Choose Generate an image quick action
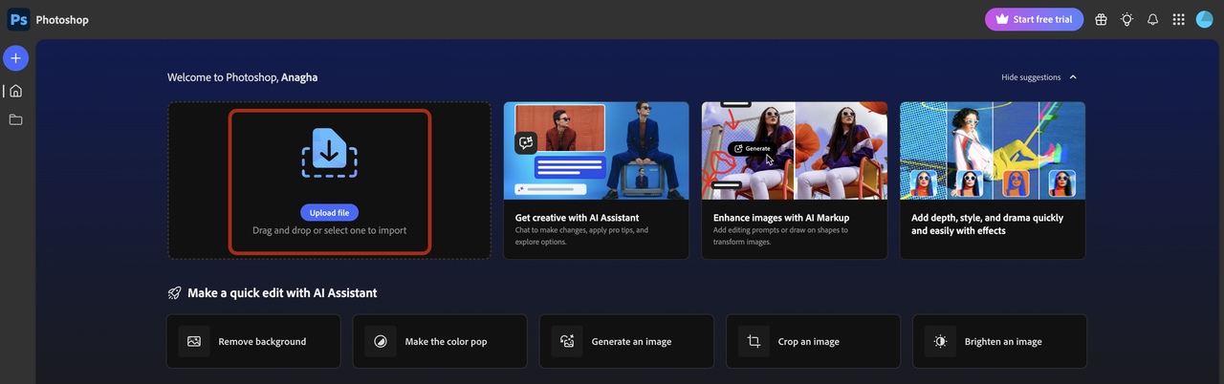Image resolution: width=1224 pixels, height=384 pixels. click(x=626, y=341)
